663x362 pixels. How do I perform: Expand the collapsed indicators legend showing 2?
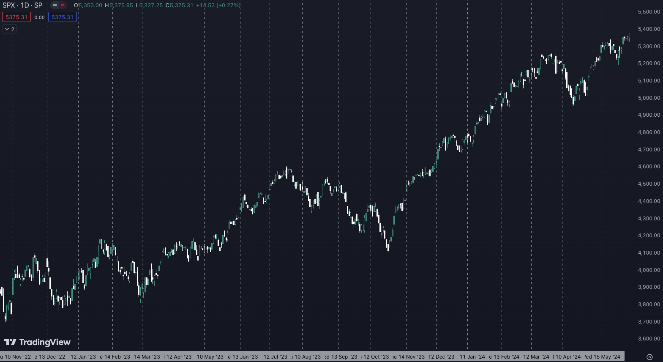tap(9, 29)
